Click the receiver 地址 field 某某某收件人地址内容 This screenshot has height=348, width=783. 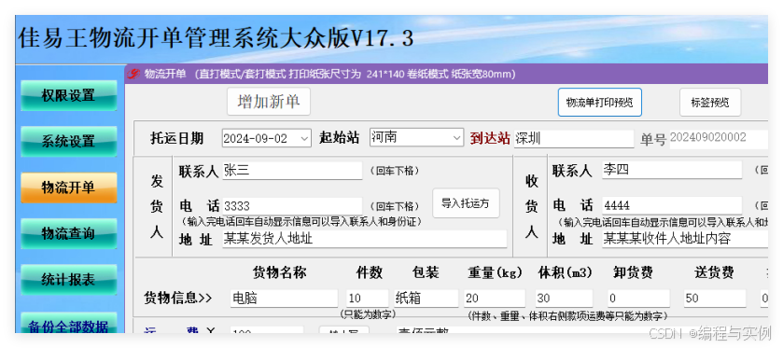685,239
